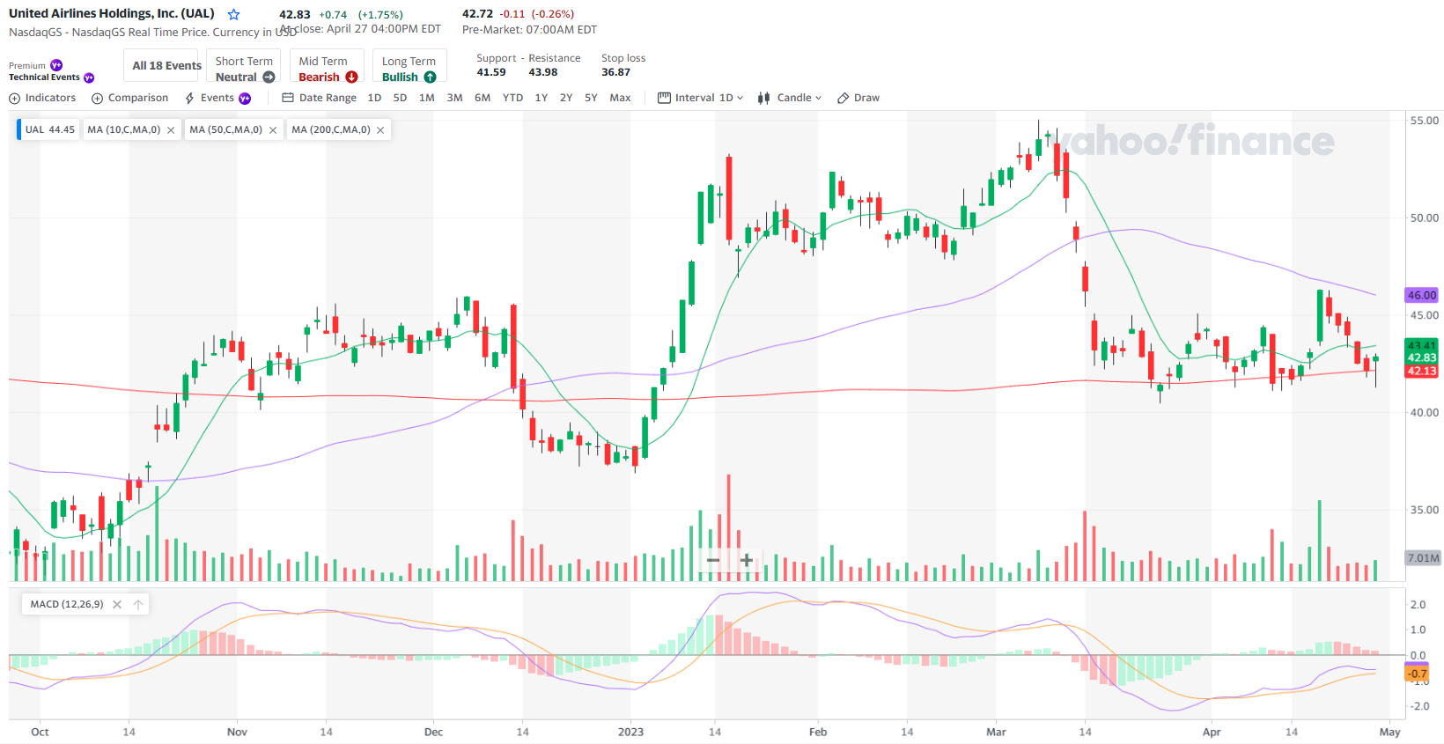Image resolution: width=1444 pixels, height=744 pixels.
Task: Open the Mid Term Bearish outlook
Action: [327, 66]
